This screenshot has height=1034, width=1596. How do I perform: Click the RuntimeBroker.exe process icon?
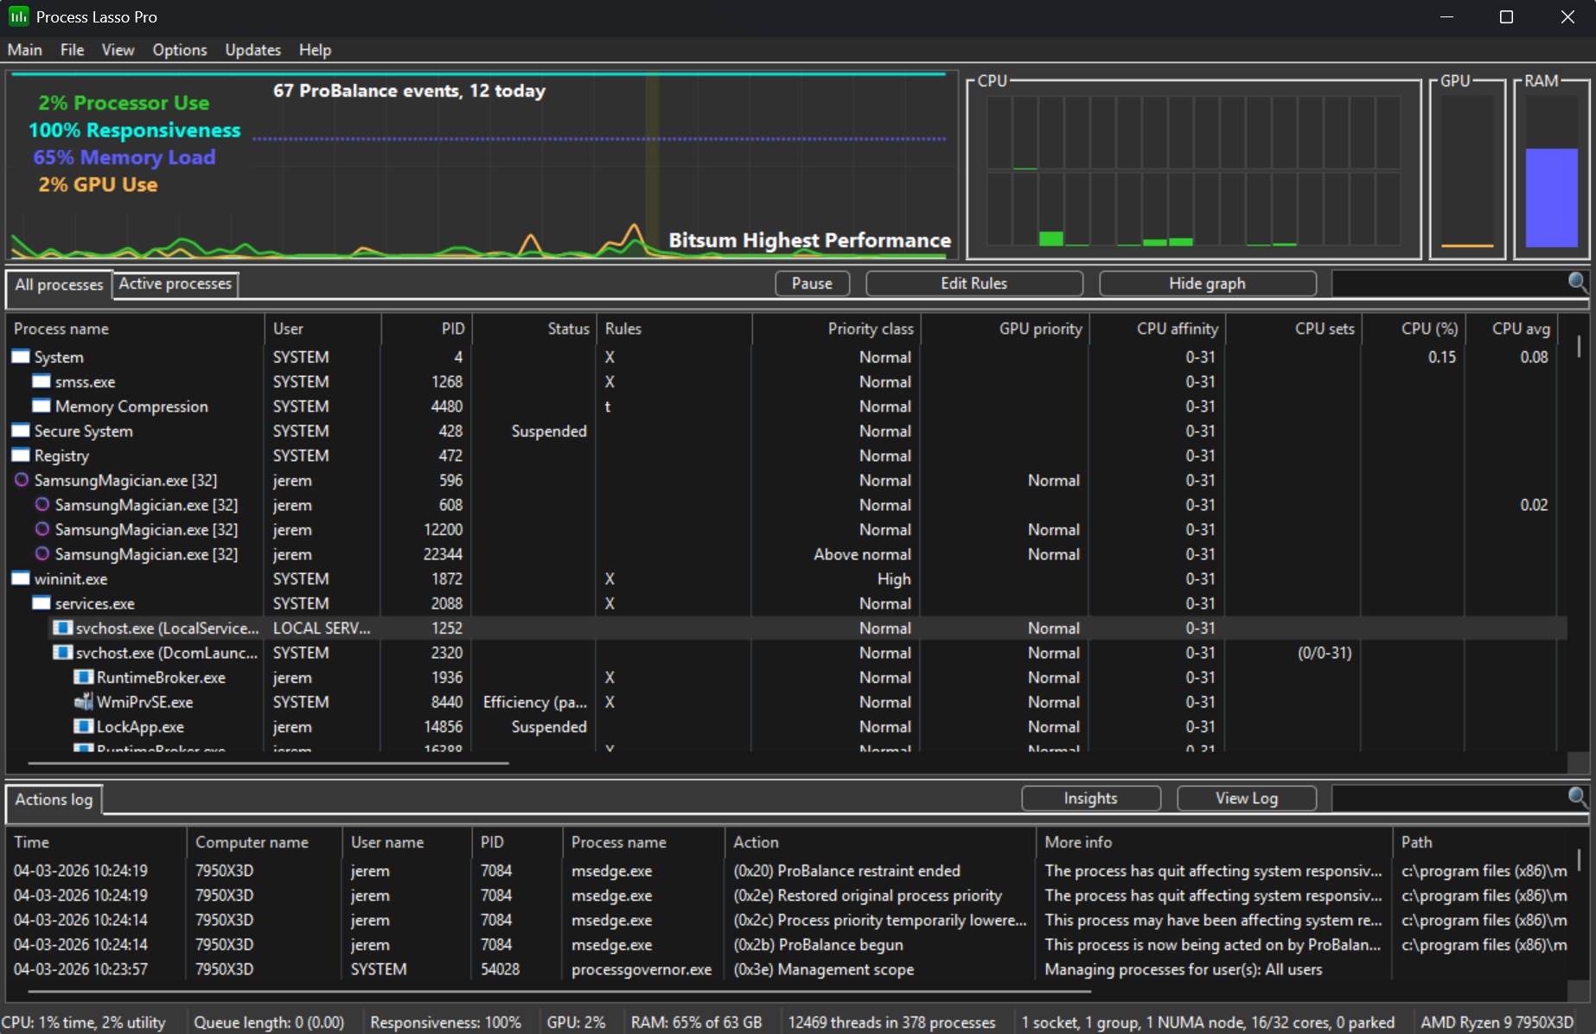[84, 677]
